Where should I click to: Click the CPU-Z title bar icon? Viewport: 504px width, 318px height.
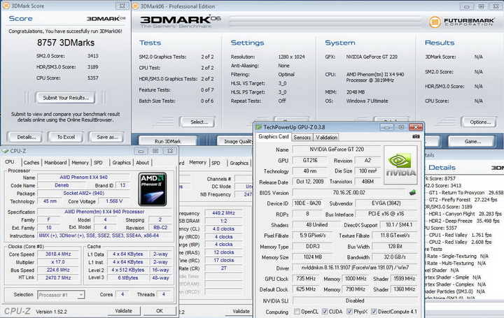tap(5, 150)
